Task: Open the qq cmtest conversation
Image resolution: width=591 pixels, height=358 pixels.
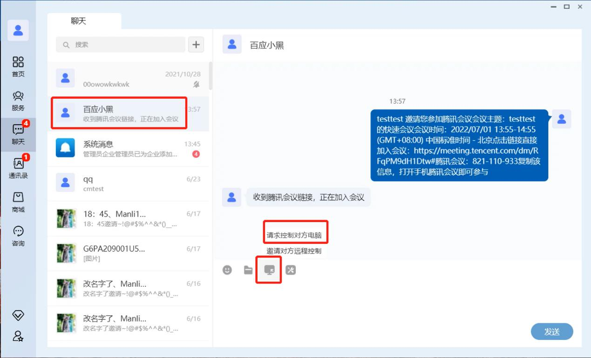Action: 128,184
